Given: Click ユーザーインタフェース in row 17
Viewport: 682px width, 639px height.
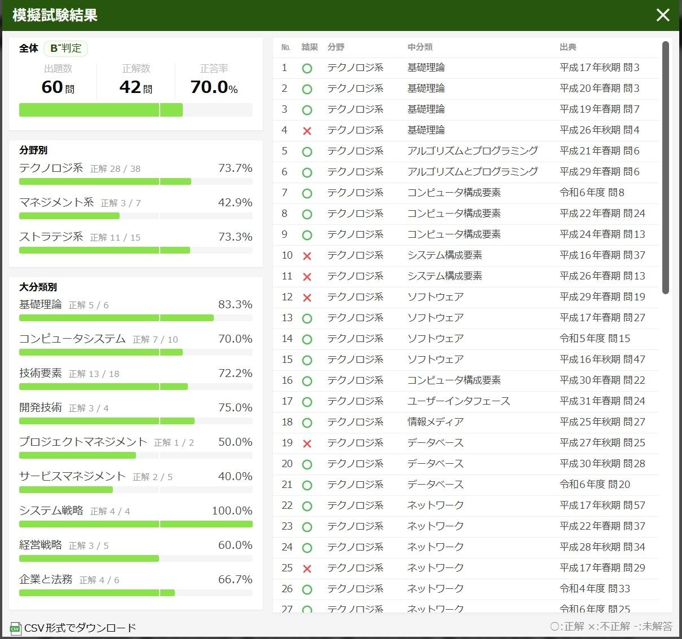Looking at the screenshot, I should tap(459, 401).
